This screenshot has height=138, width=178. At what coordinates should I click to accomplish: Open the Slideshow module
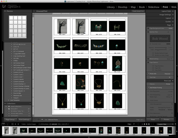[x=154, y=7]
